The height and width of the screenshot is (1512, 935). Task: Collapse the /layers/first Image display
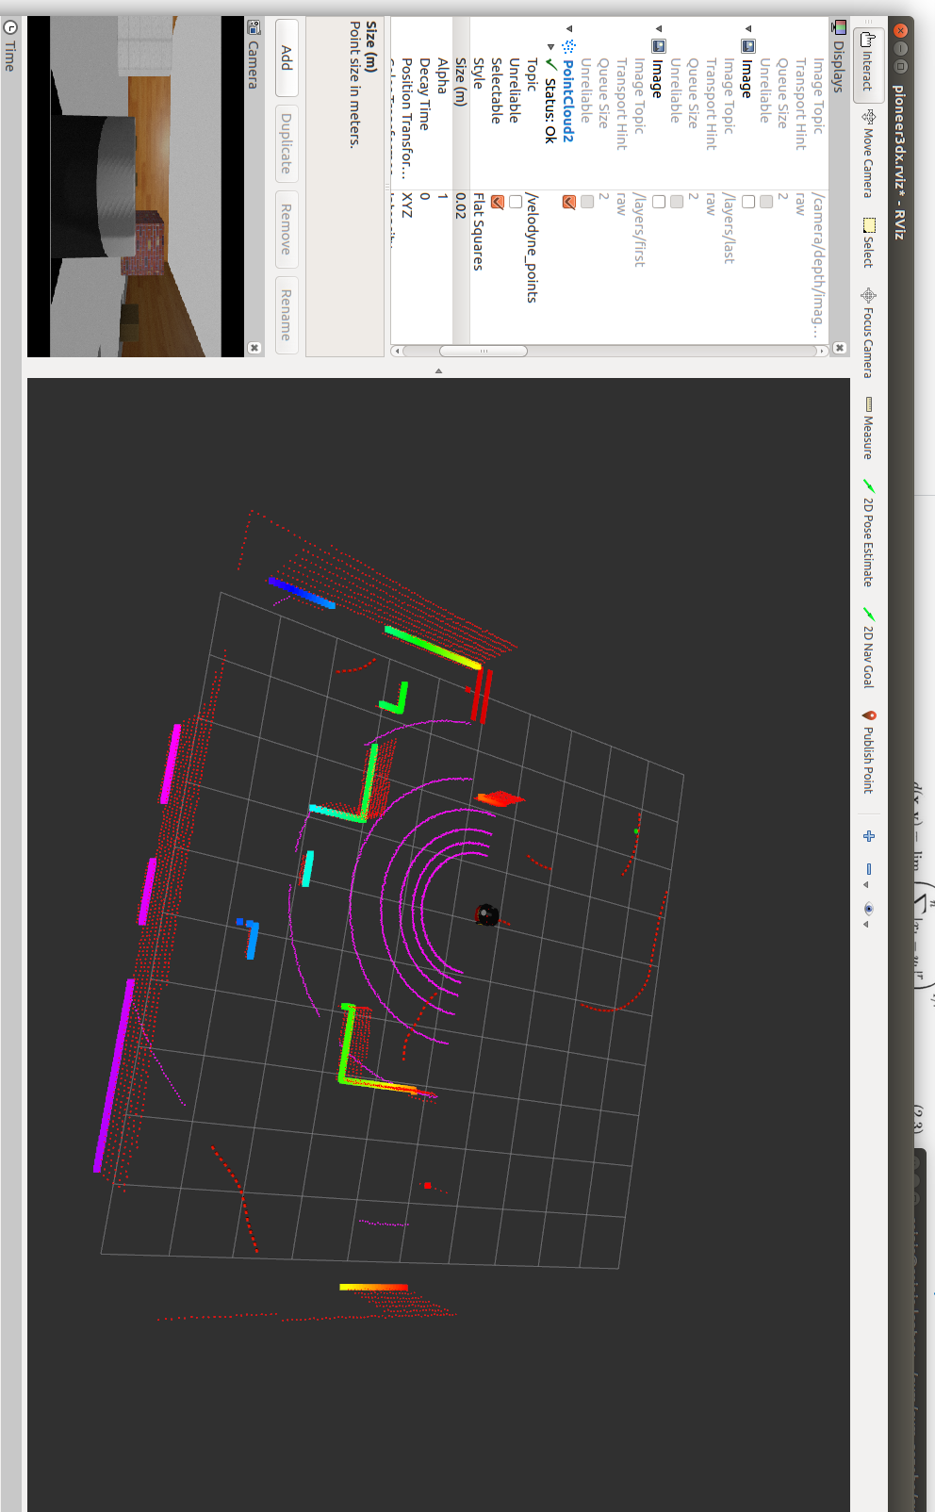(x=658, y=28)
